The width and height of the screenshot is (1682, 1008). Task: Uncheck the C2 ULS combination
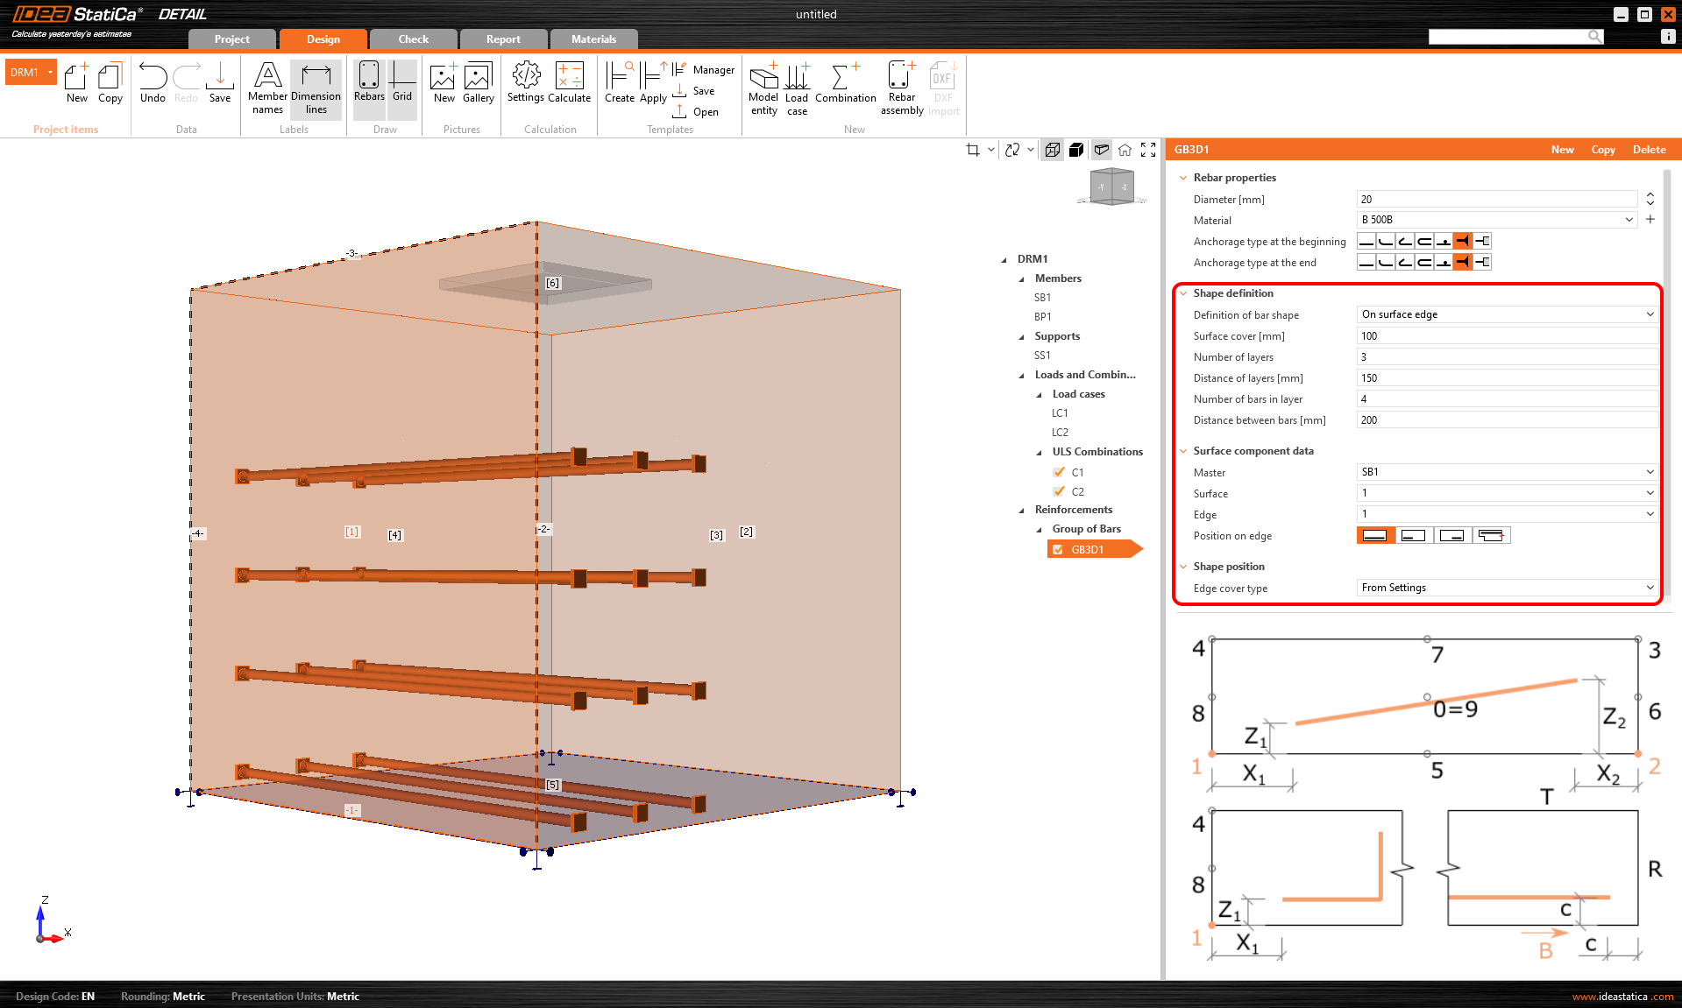1059,491
